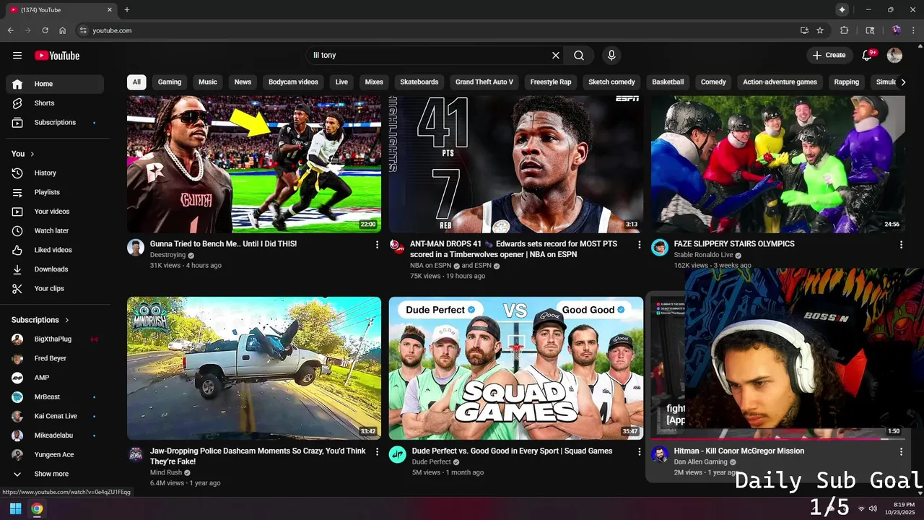The height and width of the screenshot is (520, 924).
Task: Select the Skateboards chip
Action: point(419,82)
